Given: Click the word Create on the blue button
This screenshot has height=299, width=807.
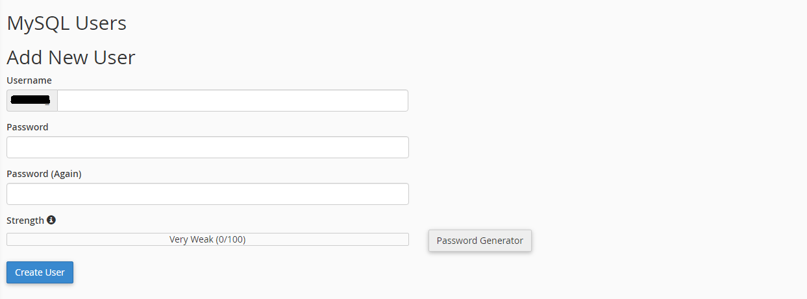Looking at the screenshot, I should 29,272.
